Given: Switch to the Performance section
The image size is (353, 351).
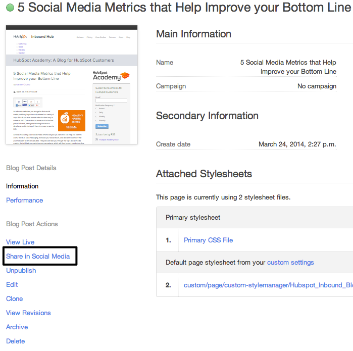Looking at the screenshot, I should point(24,200).
